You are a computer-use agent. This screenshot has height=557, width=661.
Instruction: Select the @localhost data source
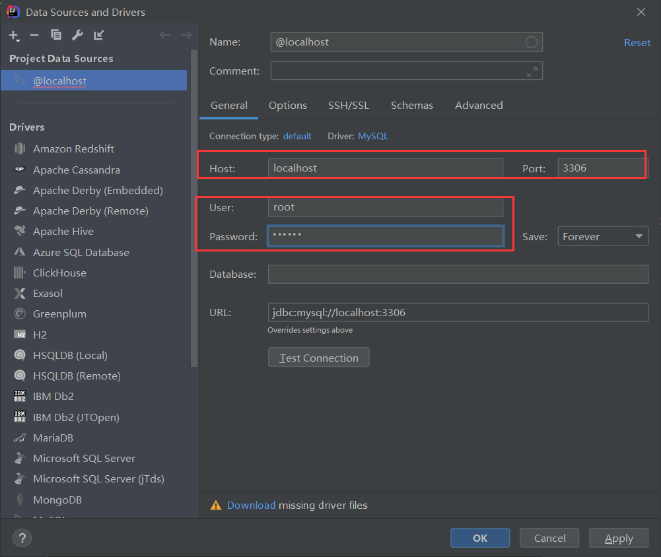[x=94, y=81]
